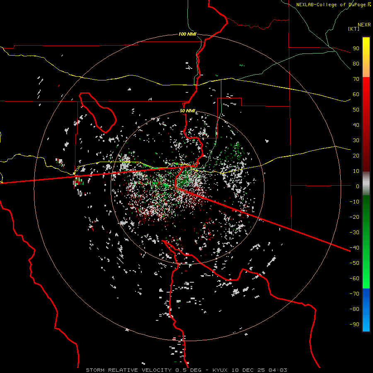Viewport: 373px width, 373px height.
Task: Click the 0.5 DEG elevation text
Action: 189,370
